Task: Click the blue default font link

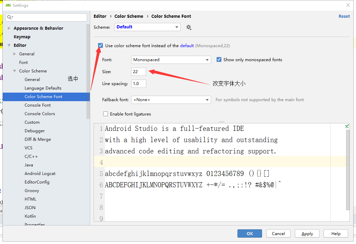Action: (187, 45)
